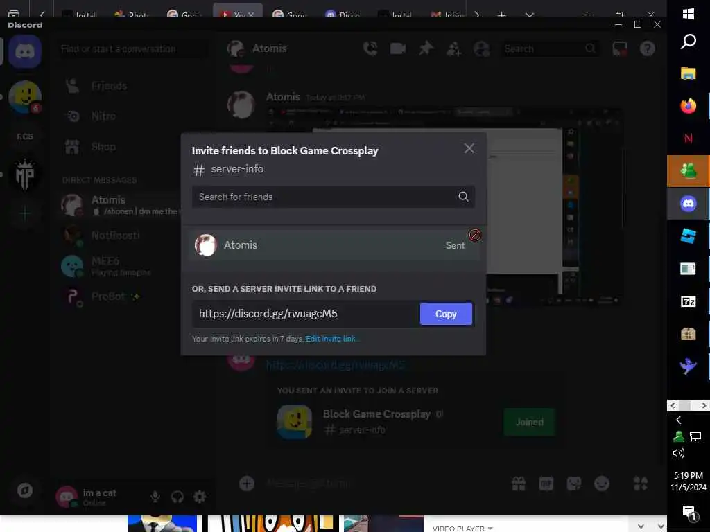
Task: Open Windows Start menu
Action: pyautogui.click(x=689, y=14)
